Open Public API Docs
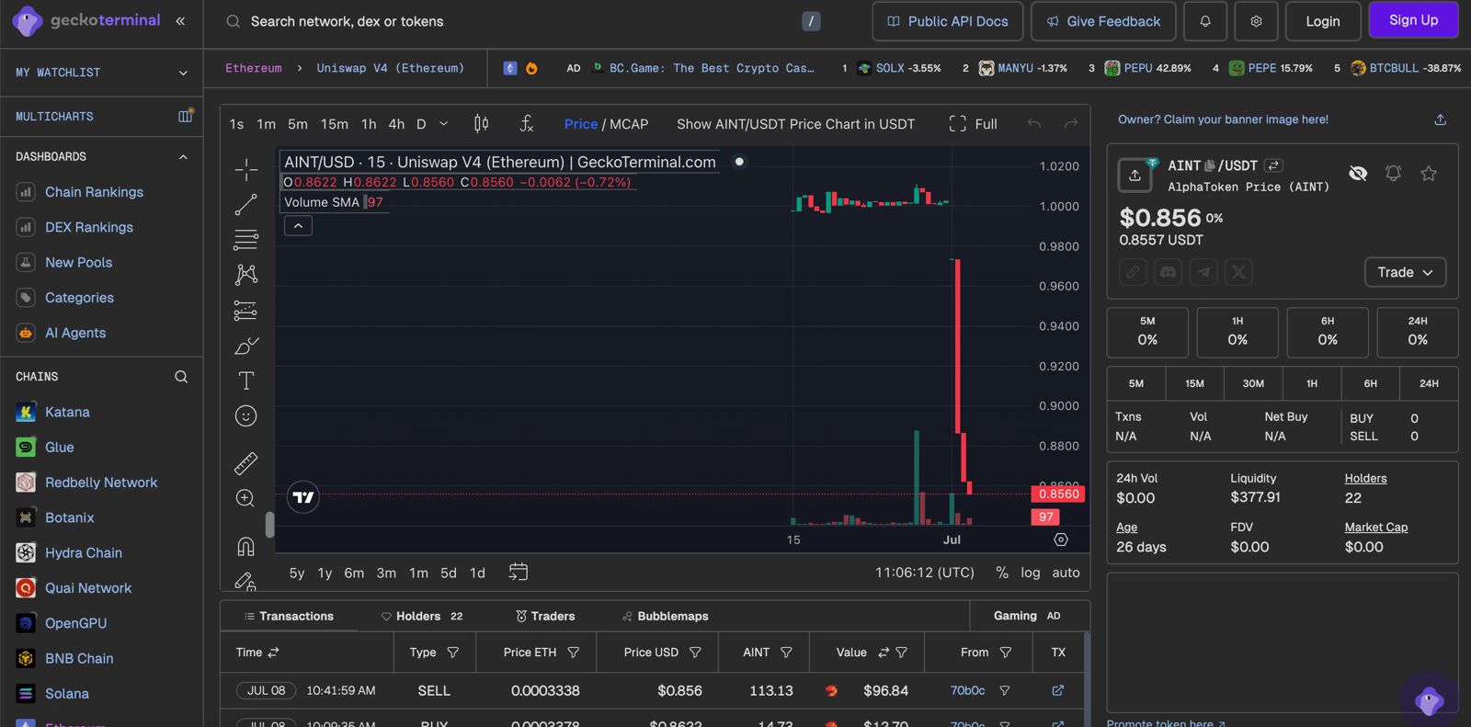This screenshot has width=1471, height=727. point(947,21)
